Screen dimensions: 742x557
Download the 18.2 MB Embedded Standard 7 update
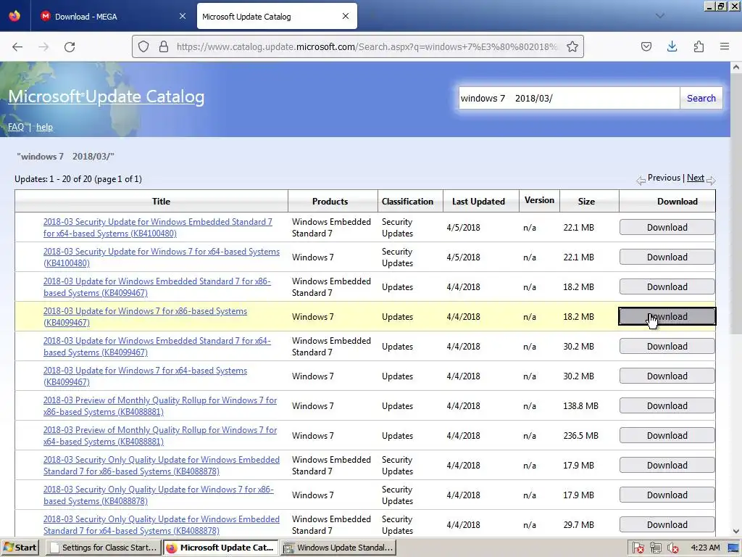pyautogui.click(x=667, y=287)
